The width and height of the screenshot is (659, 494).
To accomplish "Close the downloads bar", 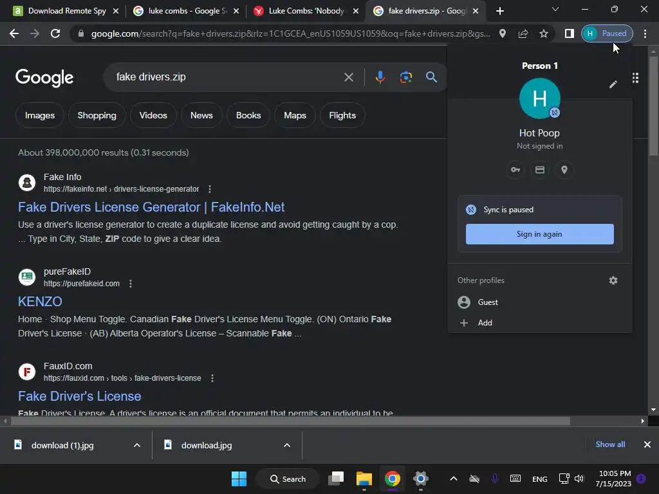I will [x=647, y=444].
